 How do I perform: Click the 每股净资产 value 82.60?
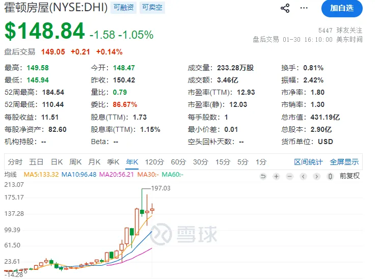[58, 129]
